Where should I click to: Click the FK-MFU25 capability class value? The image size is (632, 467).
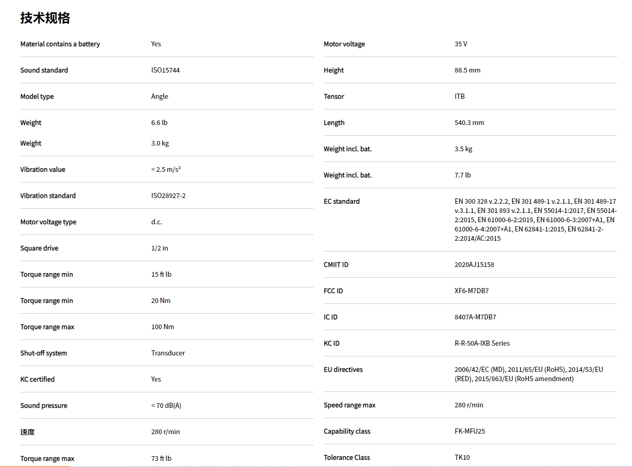tap(470, 432)
